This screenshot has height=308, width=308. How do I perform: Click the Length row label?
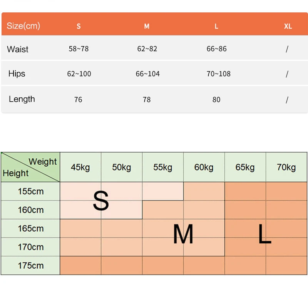22,99
